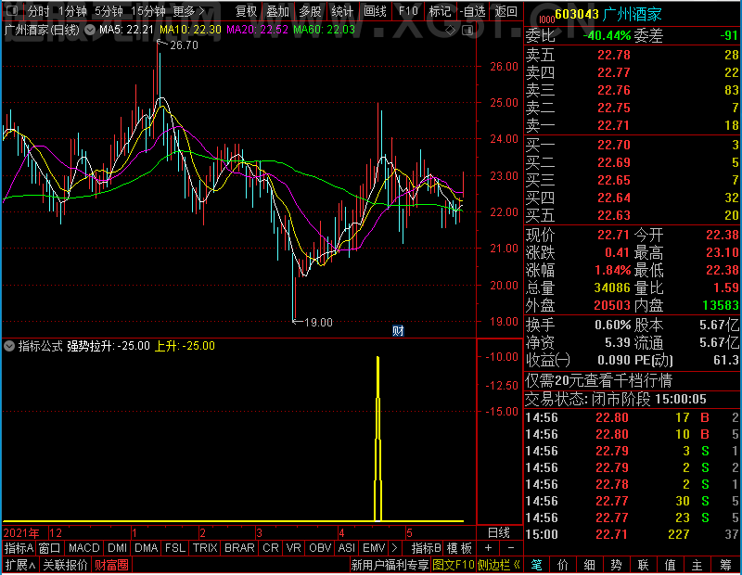The width and height of the screenshot is (742, 575).
Task: Switch sub-chart to VR indicator
Action: tap(294, 548)
